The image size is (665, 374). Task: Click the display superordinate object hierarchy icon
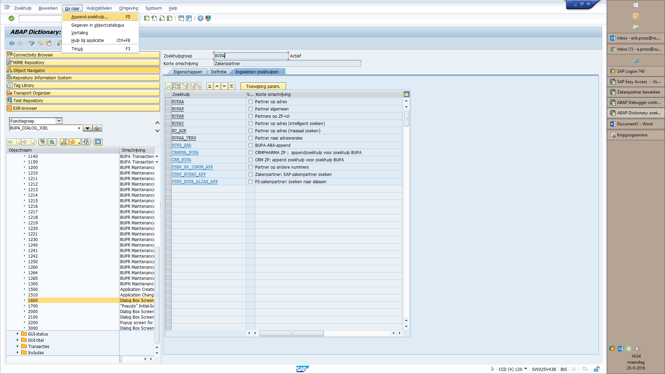pos(64,142)
